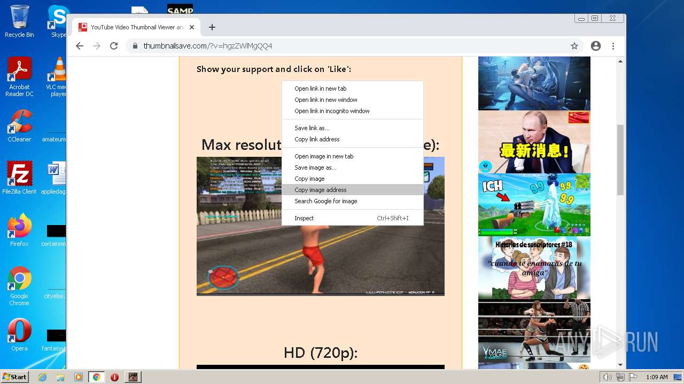684x384 pixels.
Task: Open the Putin news sidebar thumbnail
Action: pos(534,142)
